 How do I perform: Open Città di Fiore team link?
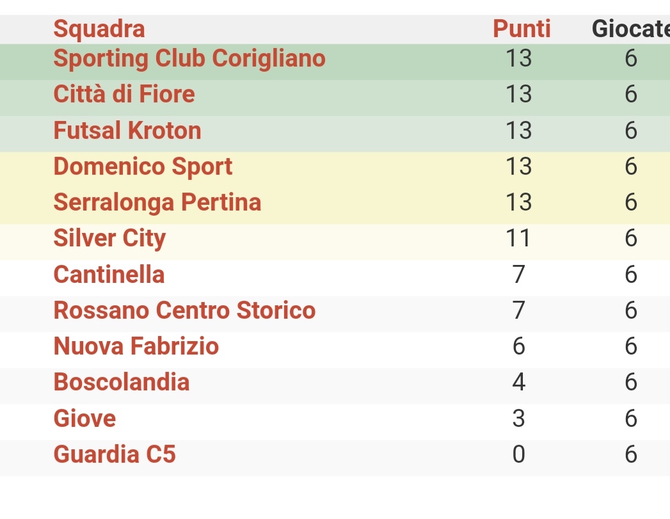click(124, 95)
